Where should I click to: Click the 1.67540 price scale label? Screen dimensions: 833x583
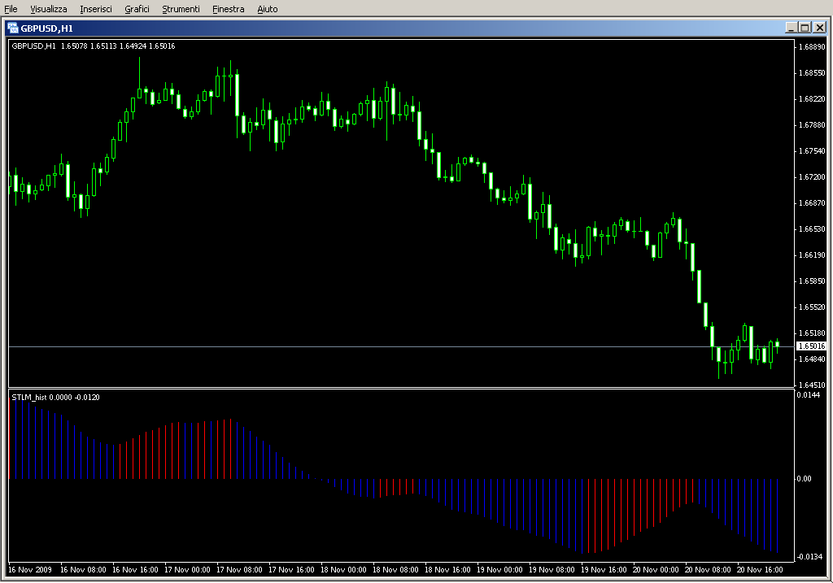(813, 150)
